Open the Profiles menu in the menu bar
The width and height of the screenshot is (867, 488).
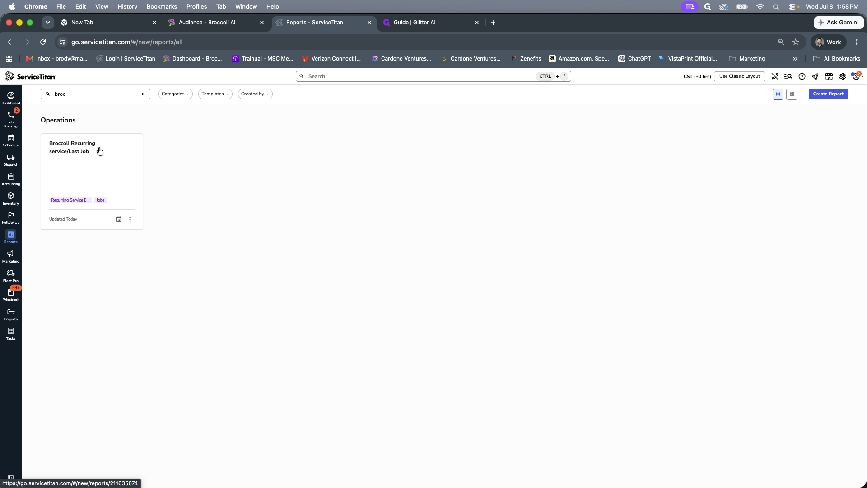[x=196, y=7]
